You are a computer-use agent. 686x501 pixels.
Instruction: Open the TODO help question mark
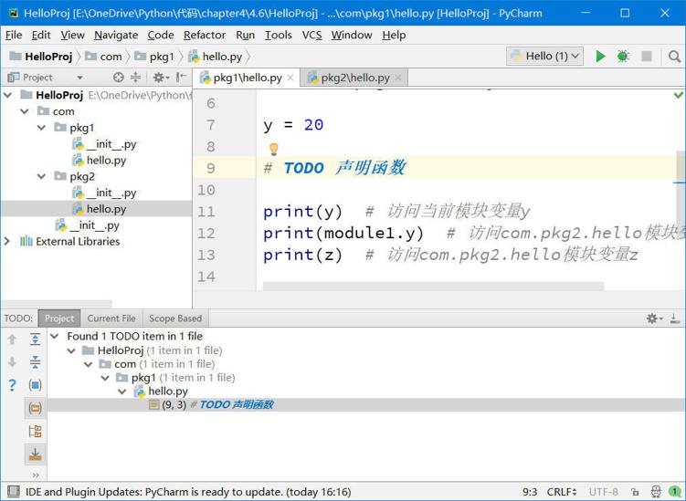12,385
